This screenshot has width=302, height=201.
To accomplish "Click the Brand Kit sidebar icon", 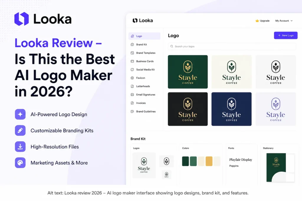I will (x=132, y=44).
